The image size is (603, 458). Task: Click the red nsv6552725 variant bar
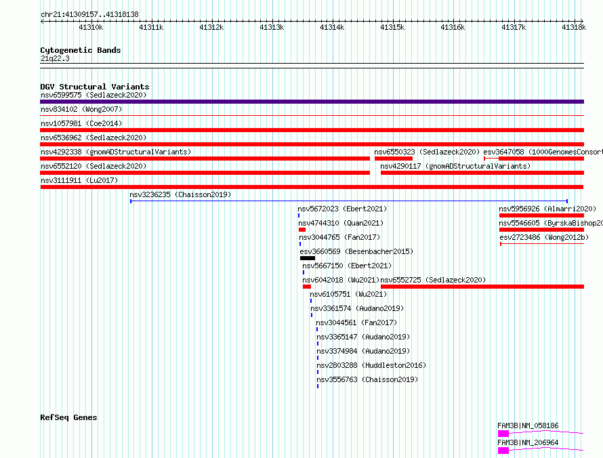482,287
